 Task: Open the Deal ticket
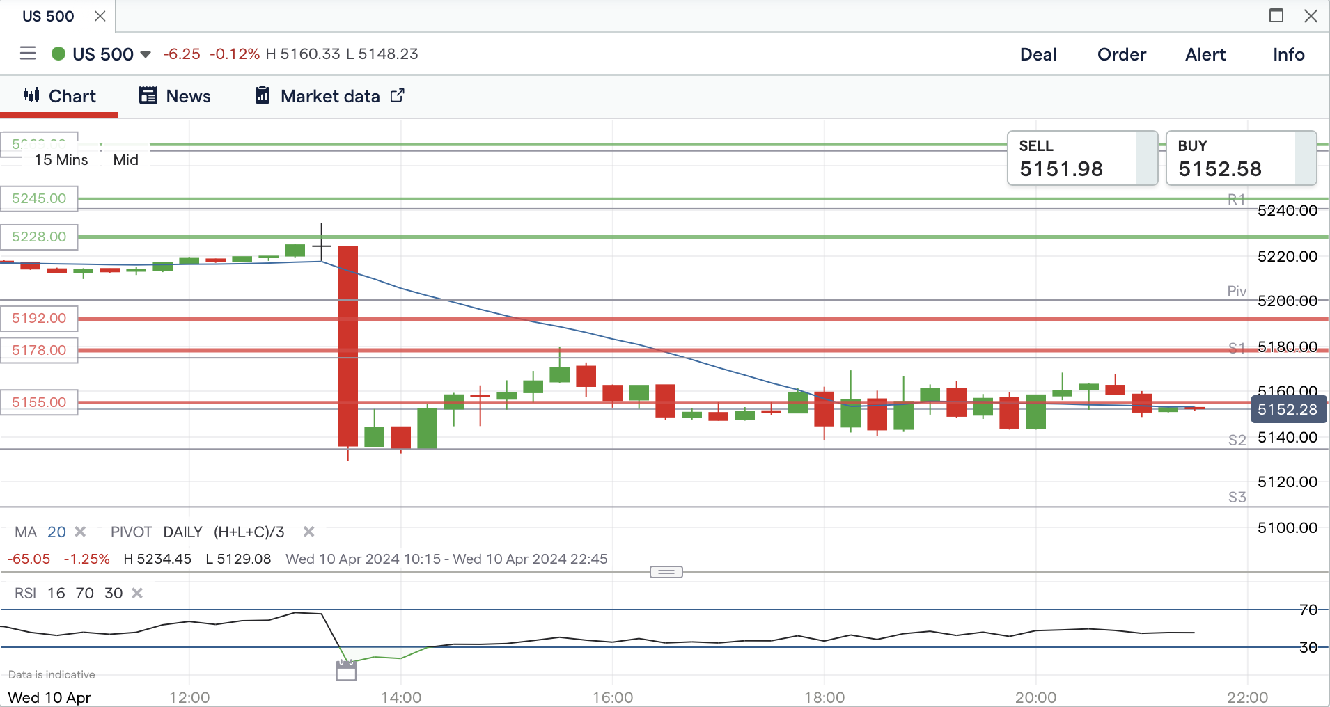(x=1038, y=54)
